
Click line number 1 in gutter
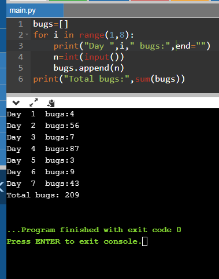click(x=21, y=24)
